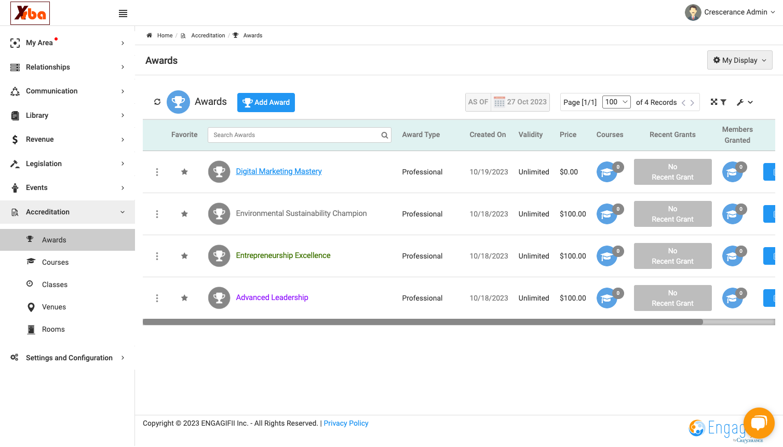Open Digital Marketing Mastery award link
Image resolution: width=783 pixels, height=447 pixels.
tap(279, 171)
